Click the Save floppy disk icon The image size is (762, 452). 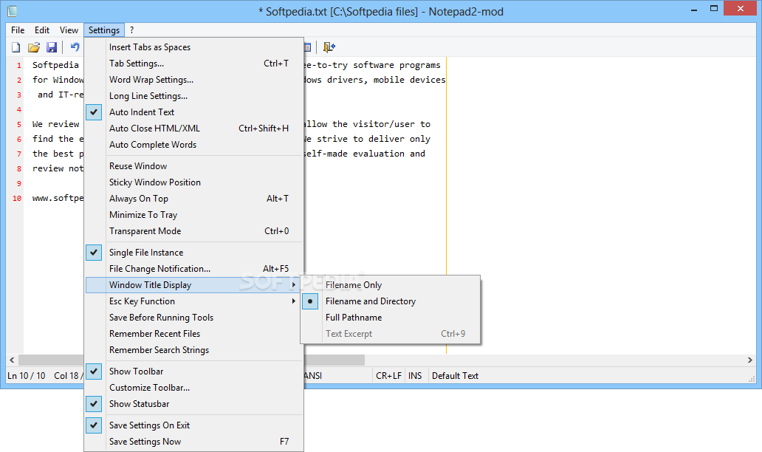[52, 47]
